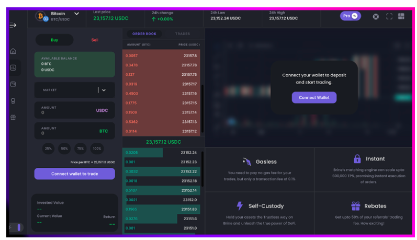Toggle the theme switch at sidebar bottom
Screen dimensions: 417x240
17,227
